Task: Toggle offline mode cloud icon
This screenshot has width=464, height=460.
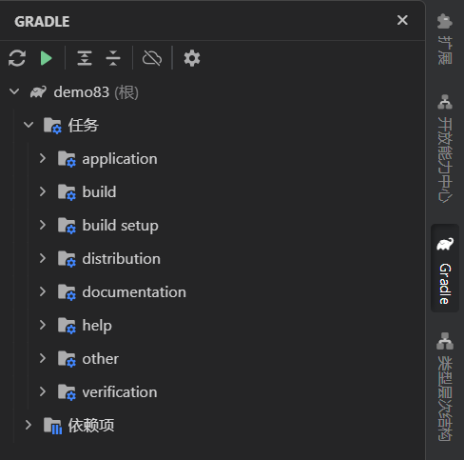Action: point(152,58)
